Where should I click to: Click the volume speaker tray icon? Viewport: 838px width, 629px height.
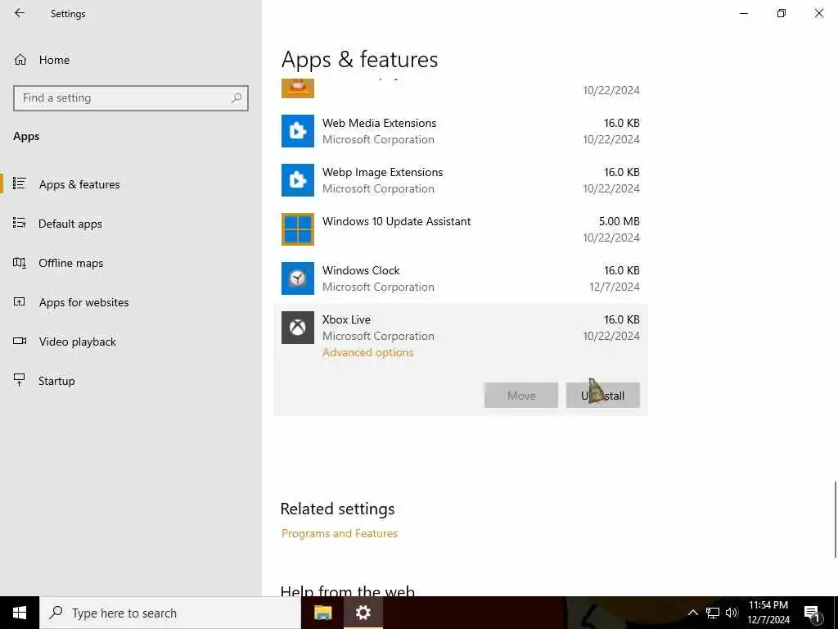[732, 613]
